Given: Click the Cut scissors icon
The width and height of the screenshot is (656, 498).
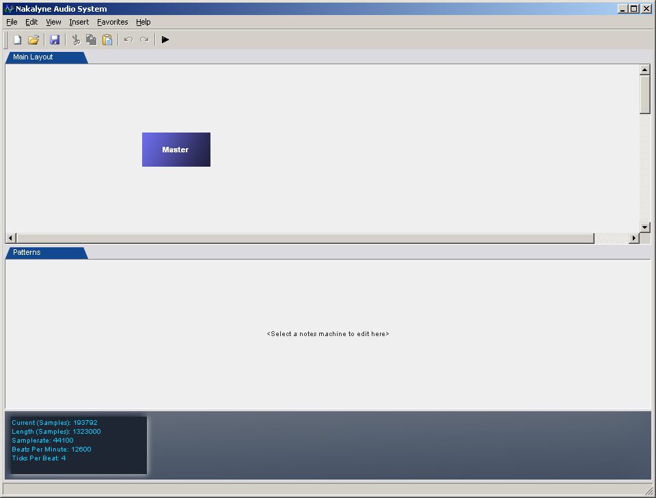Looking at the screenshot, I should (76, 40).
